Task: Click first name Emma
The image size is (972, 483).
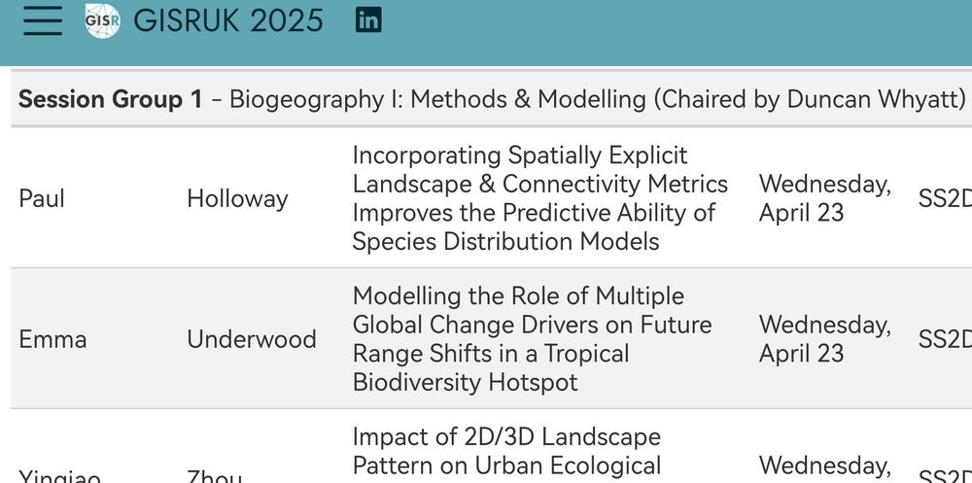Action: pos(52,339)
